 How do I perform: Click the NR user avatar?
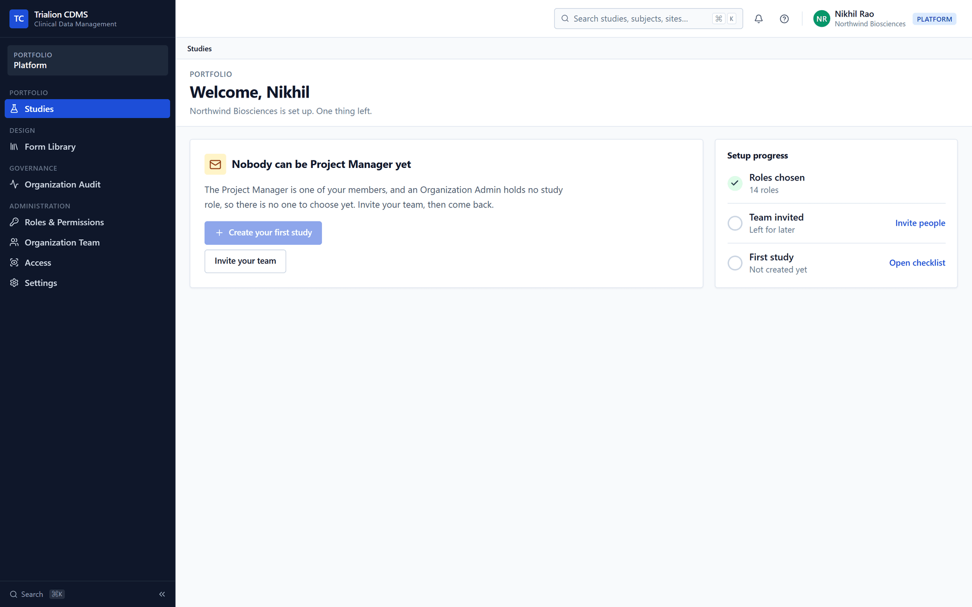pyautogui.click(x=822, y=19)
